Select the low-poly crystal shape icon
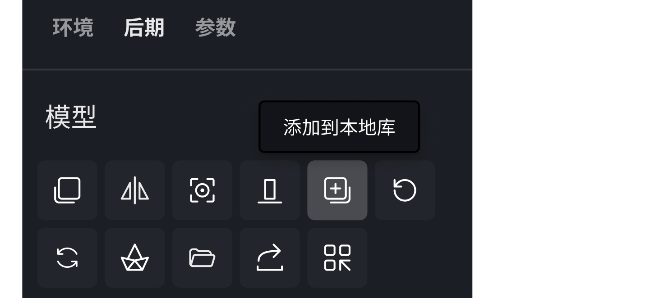This screenshot has height=298, width=664. coord(135,257)
